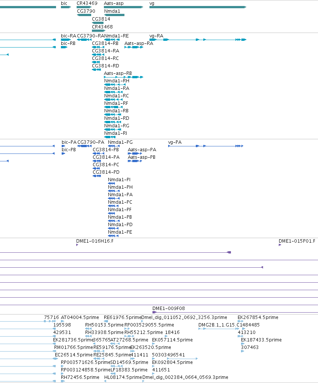Select the DME1-009F08 clone label
The image size is (318, 383).
click(169, 308)
